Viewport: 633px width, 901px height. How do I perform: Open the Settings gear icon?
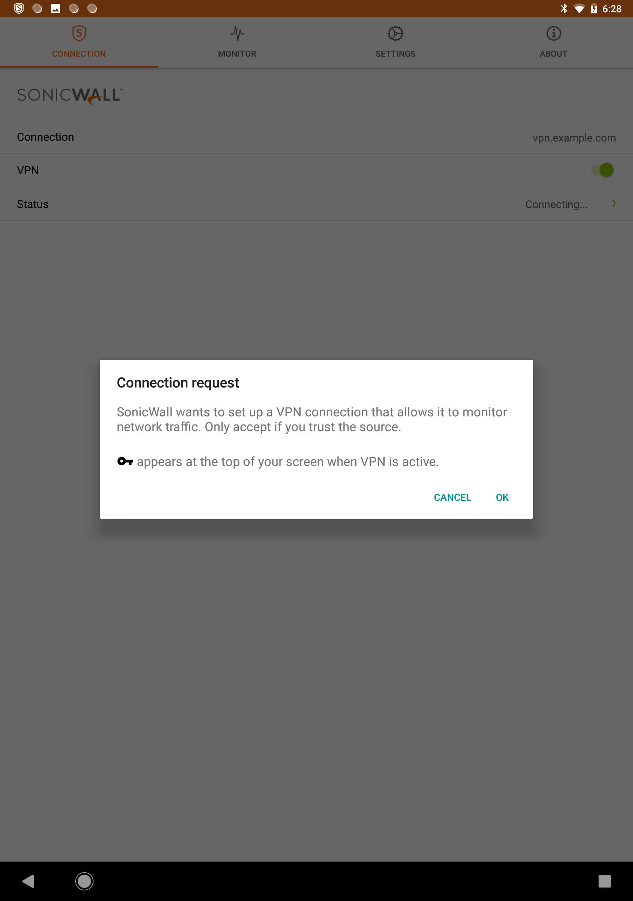pos(395,33)
